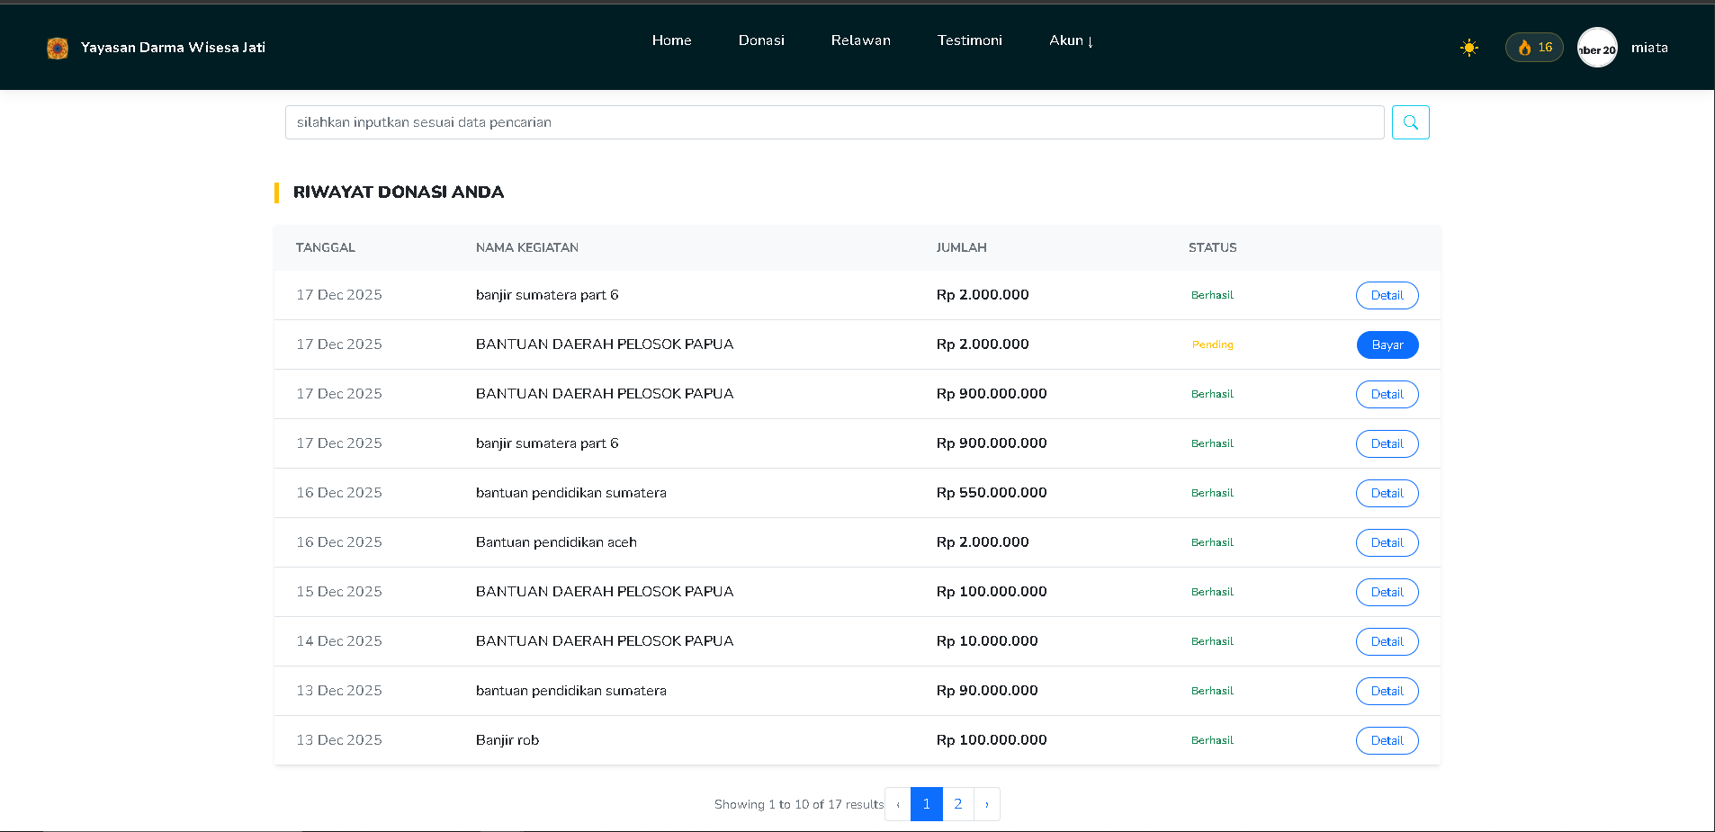Go to the next page arrow in pagination
This screenshot has width=1715, height=832.
(x=987, y=804)
